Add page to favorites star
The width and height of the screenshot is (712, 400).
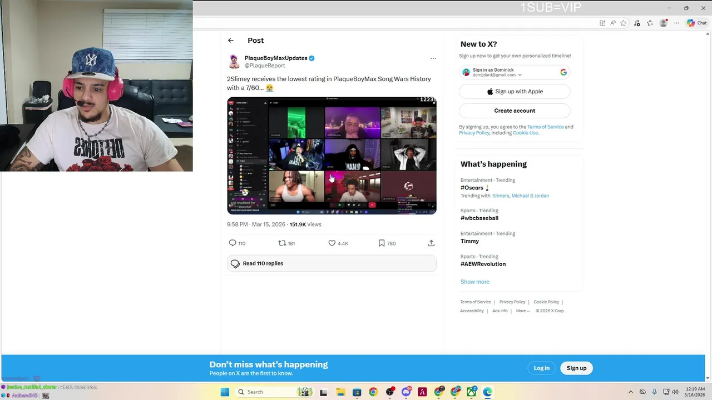click(x=624, y=23)
